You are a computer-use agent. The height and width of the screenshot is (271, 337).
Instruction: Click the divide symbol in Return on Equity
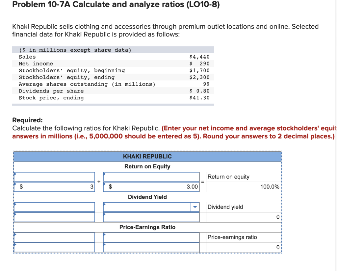point(99,182)
